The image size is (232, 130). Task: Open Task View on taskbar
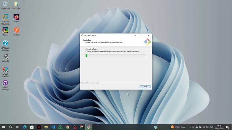(x=17, y=127)
